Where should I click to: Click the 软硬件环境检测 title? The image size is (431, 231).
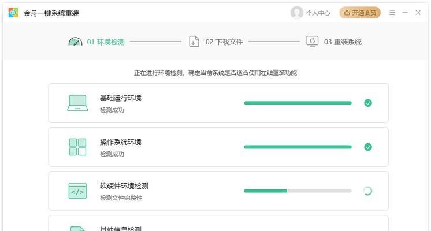coord(124,186)
